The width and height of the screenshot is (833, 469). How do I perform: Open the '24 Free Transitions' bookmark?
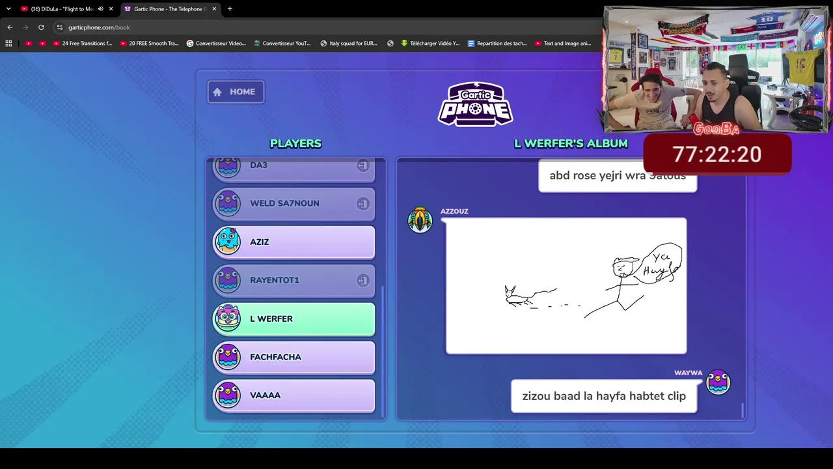tap(83, 44)
